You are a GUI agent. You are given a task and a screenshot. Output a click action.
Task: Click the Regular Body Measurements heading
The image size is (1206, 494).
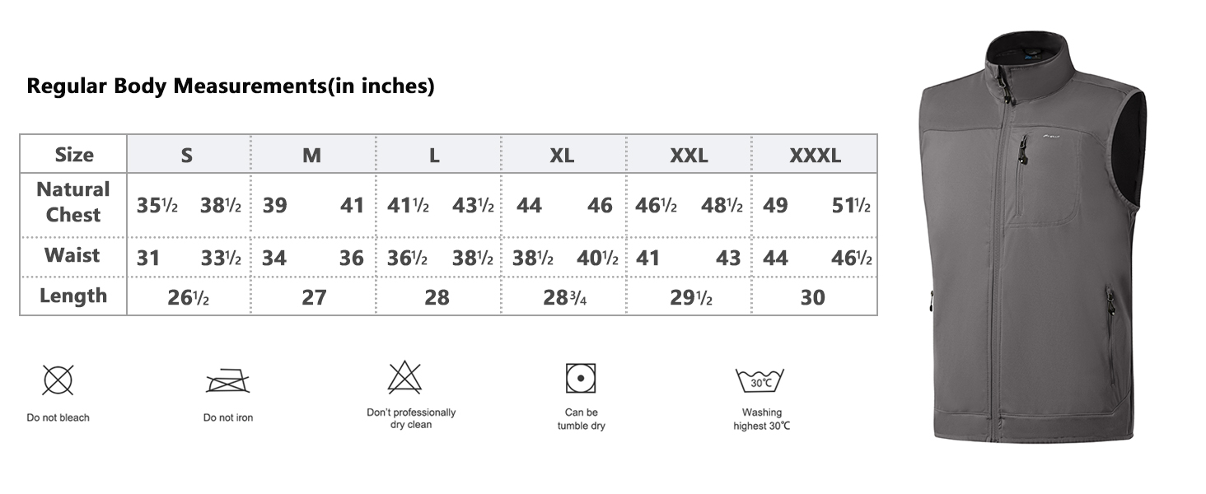pos(231,86)
